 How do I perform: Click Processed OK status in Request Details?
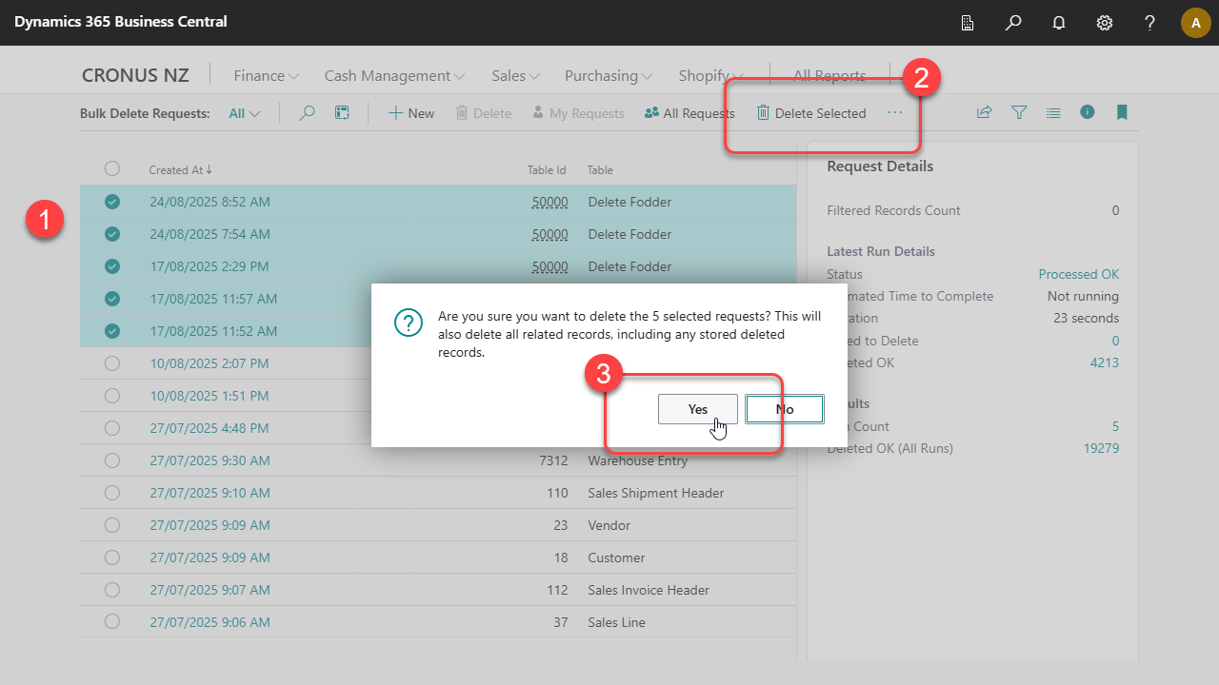(1078, 274)
